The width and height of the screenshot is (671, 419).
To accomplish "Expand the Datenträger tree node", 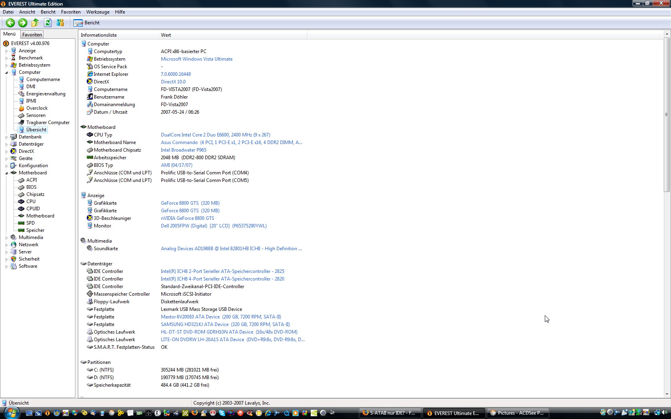I will pos(6,144).
